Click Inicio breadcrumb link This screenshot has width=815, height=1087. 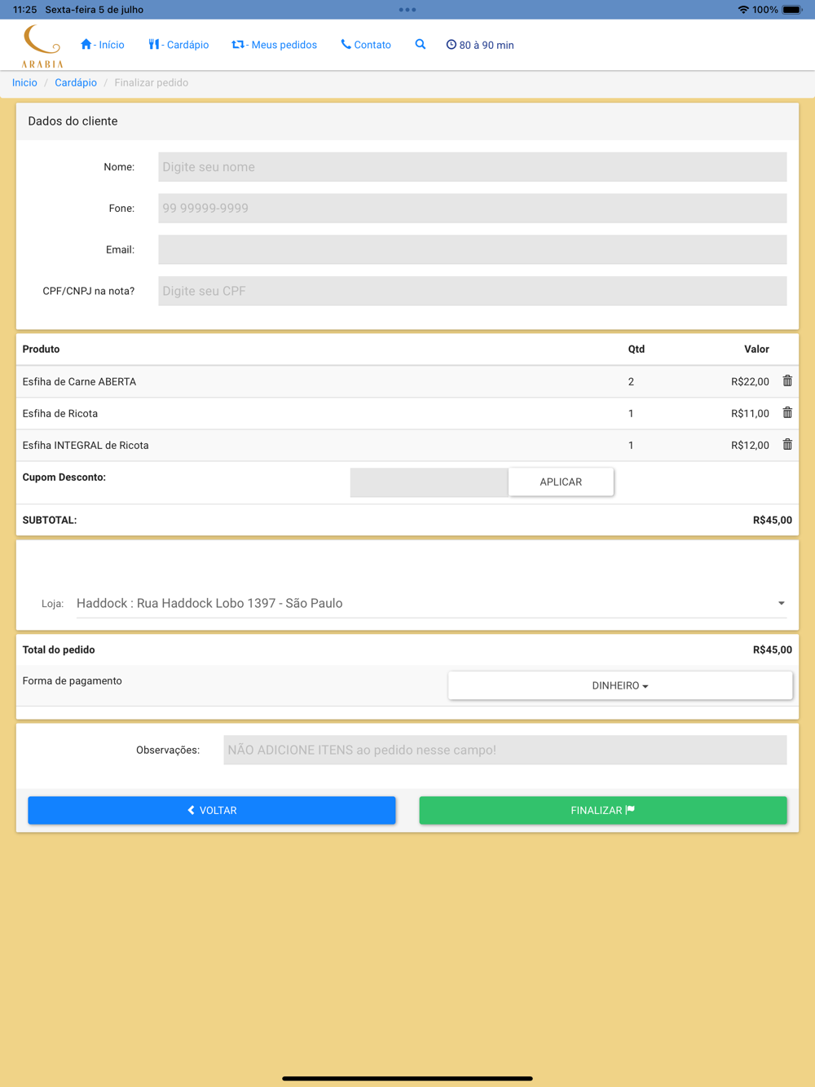(24, 82)
